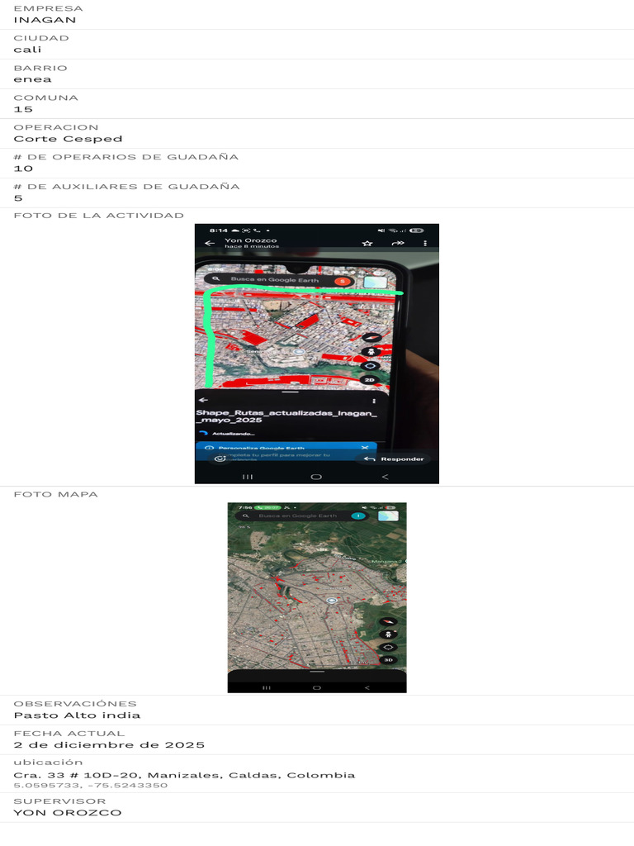Tap the my-location target icon in map photo
The height and width of the screenshot is (846, 634).
(388, 647)
